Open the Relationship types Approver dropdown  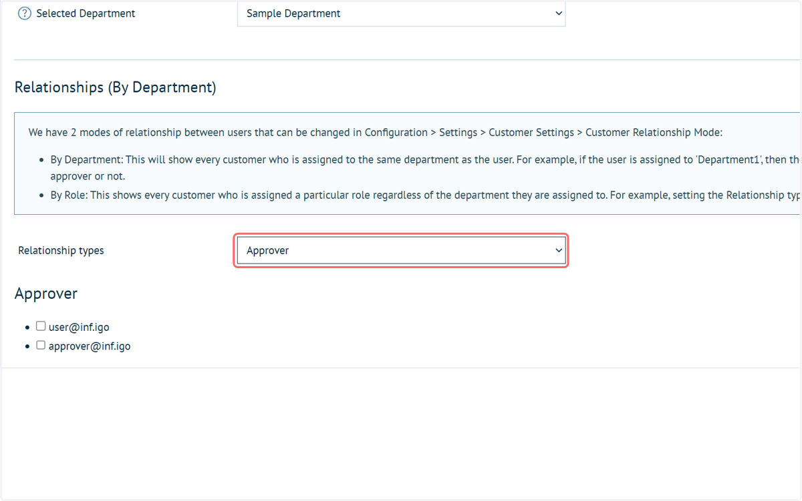point(401,251)
